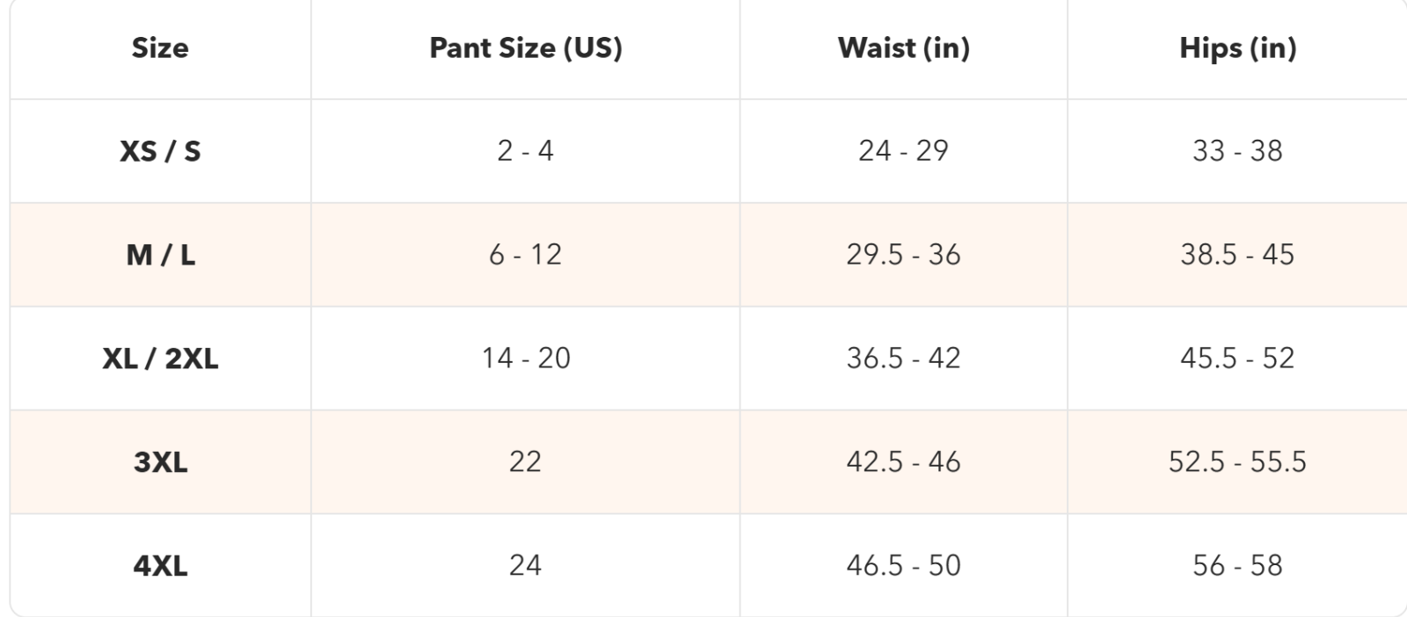
Task: Select the M / L size row label
Action: [x=160, y=255]
